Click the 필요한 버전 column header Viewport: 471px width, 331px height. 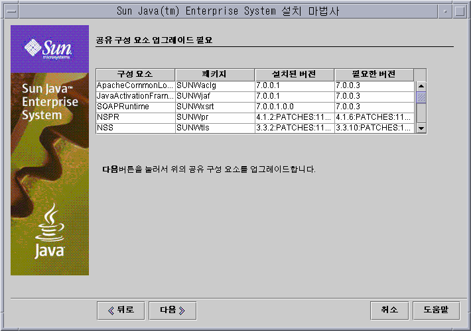[x=374, y=75]
